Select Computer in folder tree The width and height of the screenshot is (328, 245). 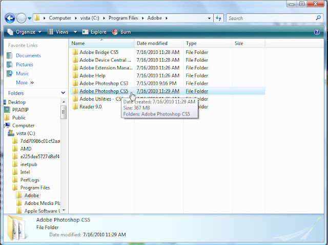coord(23,125)
